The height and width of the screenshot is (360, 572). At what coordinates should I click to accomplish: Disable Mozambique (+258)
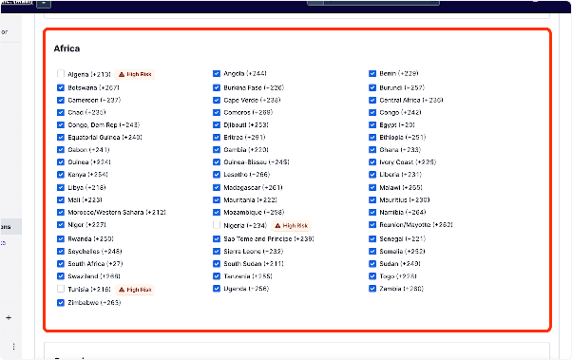(x=217, y=212)
